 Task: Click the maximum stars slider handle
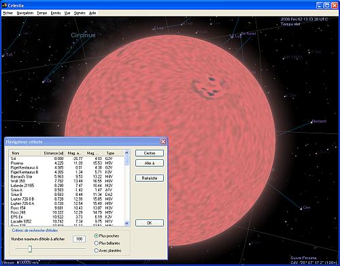click(30, 249)
